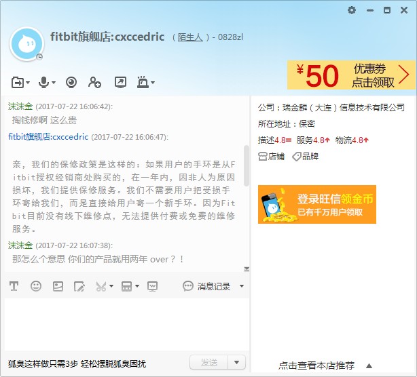417x377 pixels.
Task: Click the scissors screenshot icon
Action: (x=101, y=286)
